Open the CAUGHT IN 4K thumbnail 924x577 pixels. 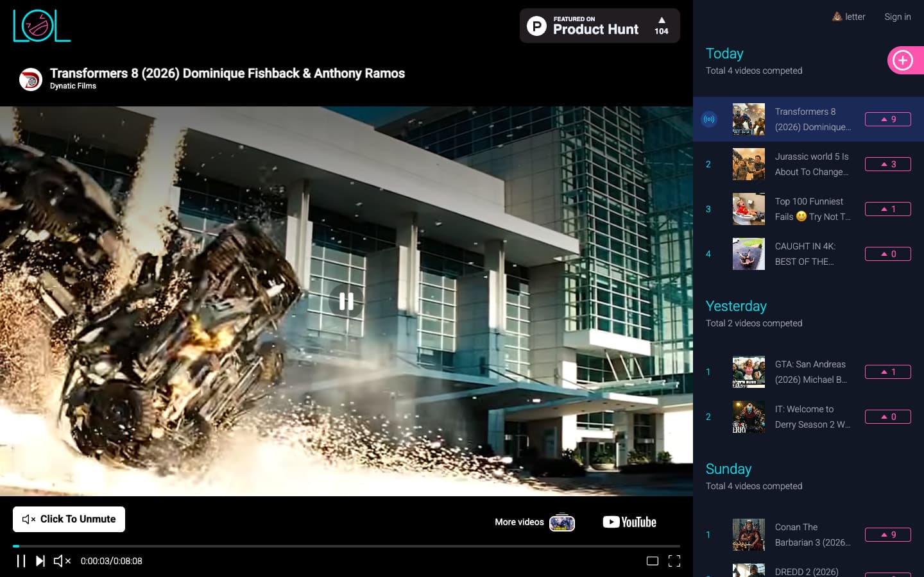pyautogui.click(x=749, y=254)
